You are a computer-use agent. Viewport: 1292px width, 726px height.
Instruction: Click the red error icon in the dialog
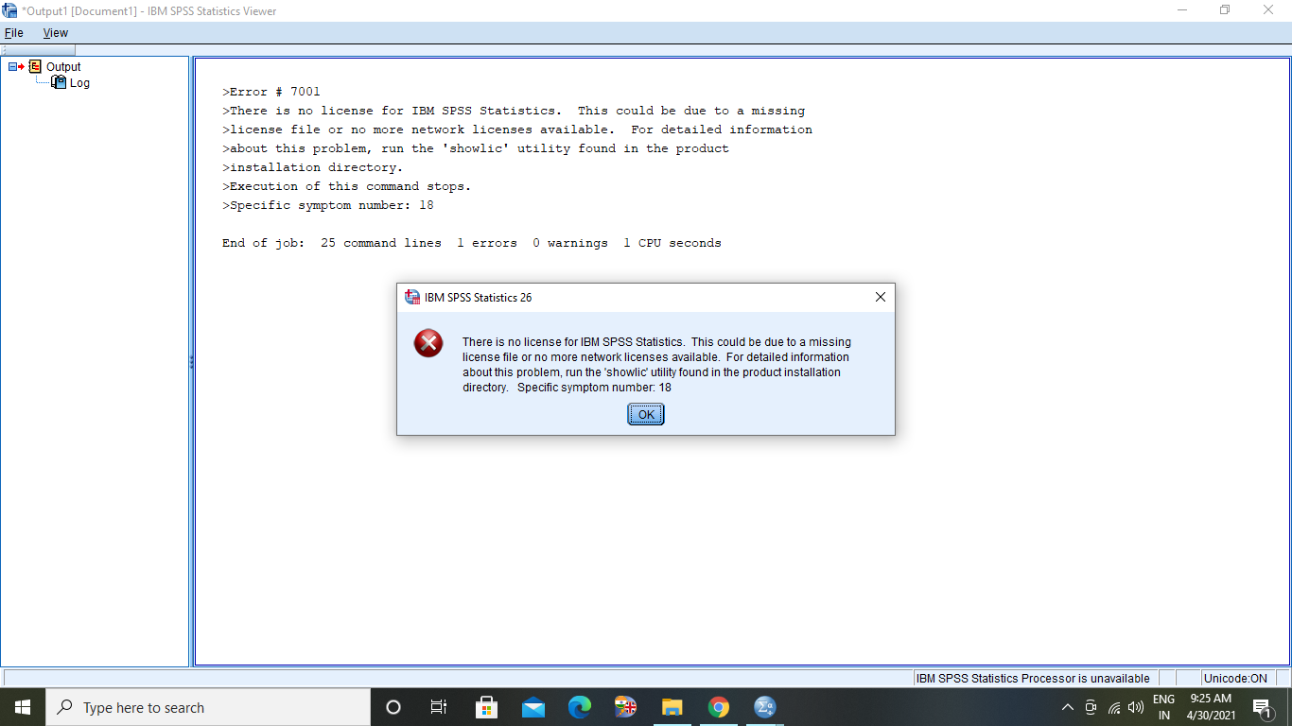click(x=428, y=342)
